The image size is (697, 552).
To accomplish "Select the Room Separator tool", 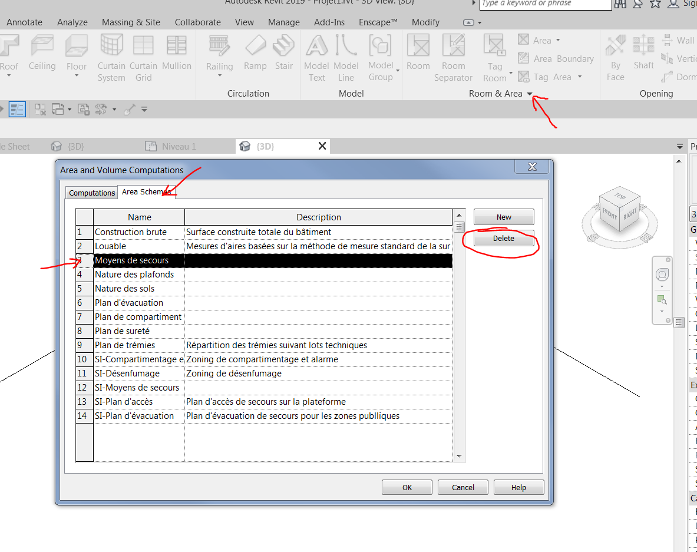I will [454, 58].
